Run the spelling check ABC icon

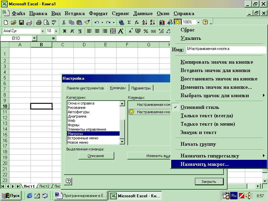54,22
